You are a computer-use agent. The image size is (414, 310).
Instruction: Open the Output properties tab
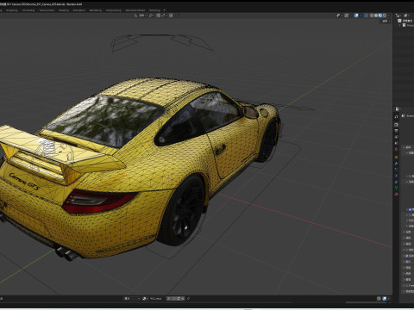pyautogui.click(x=397, y=131)
